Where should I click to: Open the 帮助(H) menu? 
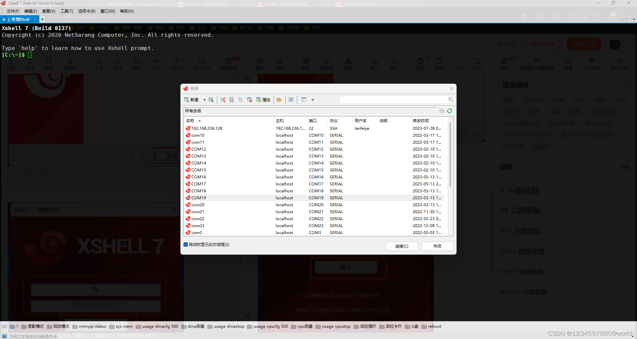point(127,11)
